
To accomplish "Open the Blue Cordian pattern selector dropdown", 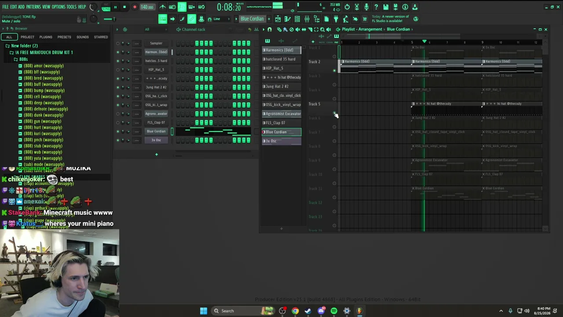I will click(x=252, y=19).
